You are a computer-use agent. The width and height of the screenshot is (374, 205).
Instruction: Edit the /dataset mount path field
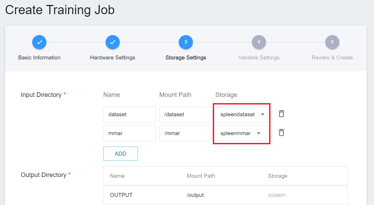186,114
